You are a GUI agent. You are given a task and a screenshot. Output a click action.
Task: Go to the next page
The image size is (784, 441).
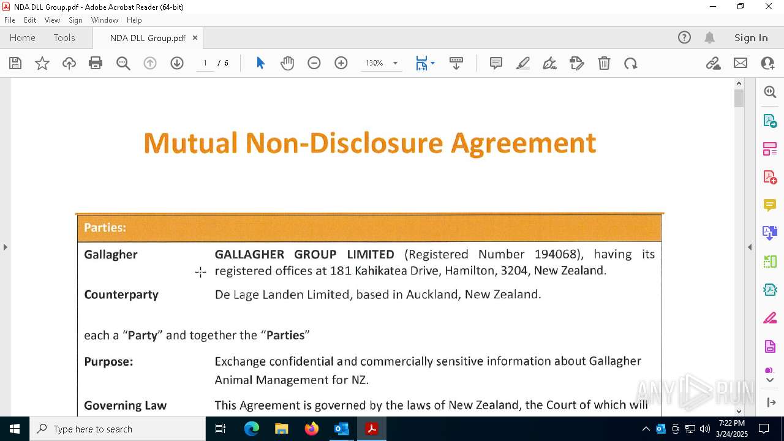(177, 63)
